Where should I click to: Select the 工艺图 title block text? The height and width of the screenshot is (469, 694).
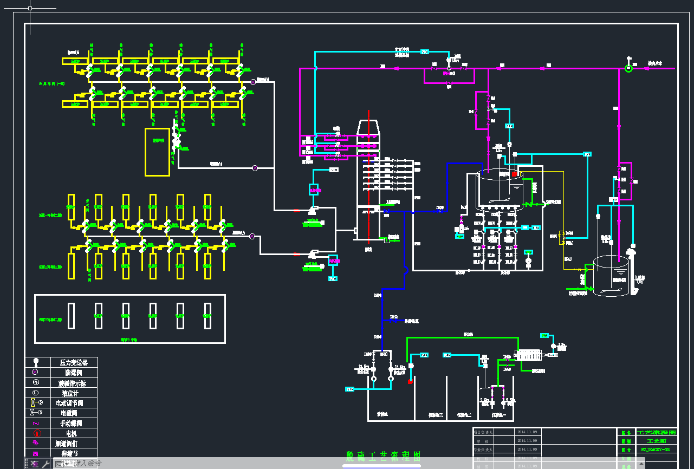[x=656, y=441]
